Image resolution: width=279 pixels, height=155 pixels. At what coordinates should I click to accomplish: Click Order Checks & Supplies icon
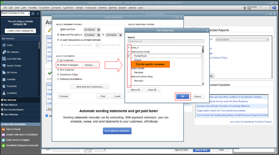point(3,140)
